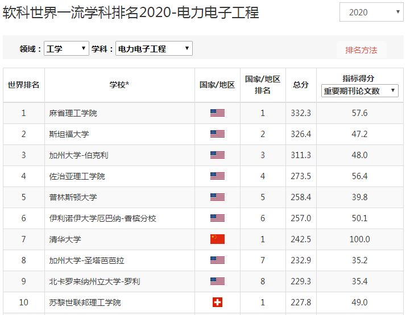
Task: Open the 领域 工学 dropdown
Action: (67, 48)
